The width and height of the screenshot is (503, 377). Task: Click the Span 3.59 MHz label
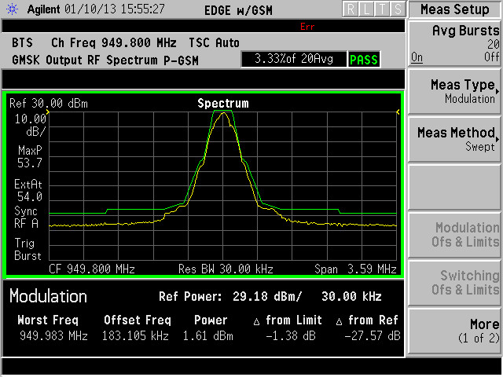tap(355, 269)
